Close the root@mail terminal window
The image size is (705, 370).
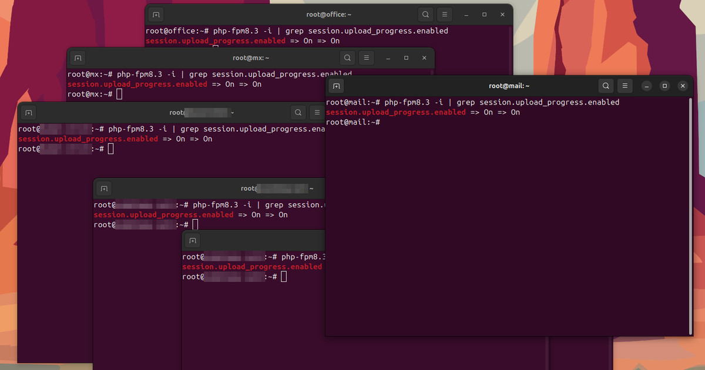tap(683, 86)
